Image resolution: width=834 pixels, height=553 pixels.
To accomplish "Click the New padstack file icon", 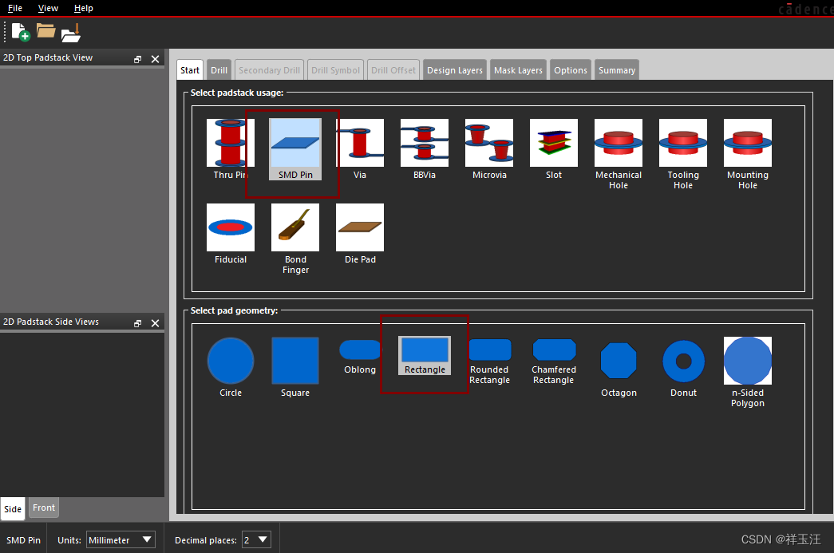I will (x=21, y=32).
